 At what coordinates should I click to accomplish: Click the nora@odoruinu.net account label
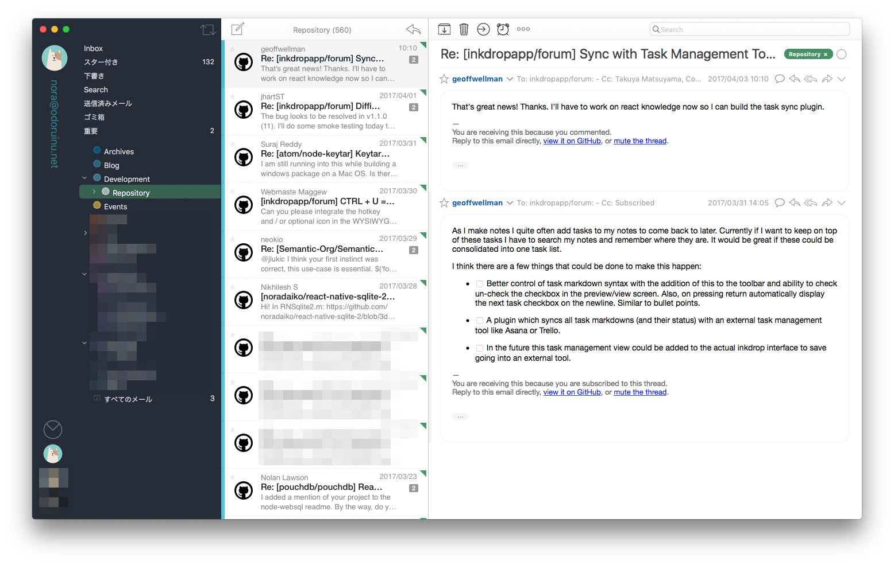coord(55,123)
